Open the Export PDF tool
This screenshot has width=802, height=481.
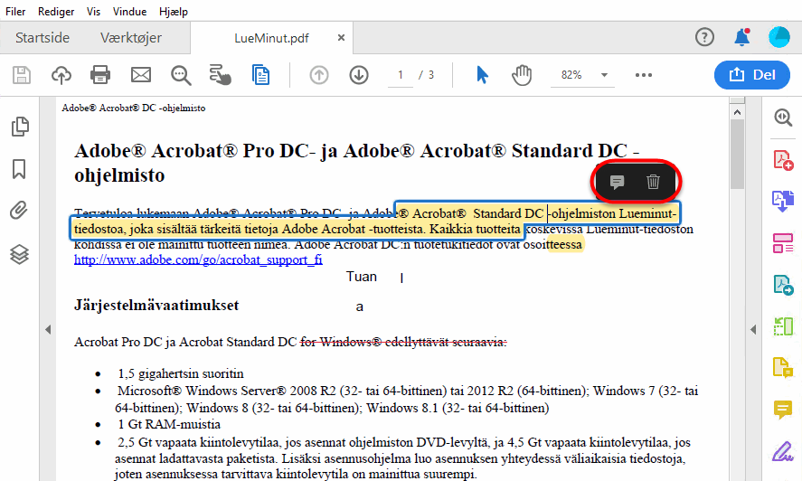[x=783, y=285]
